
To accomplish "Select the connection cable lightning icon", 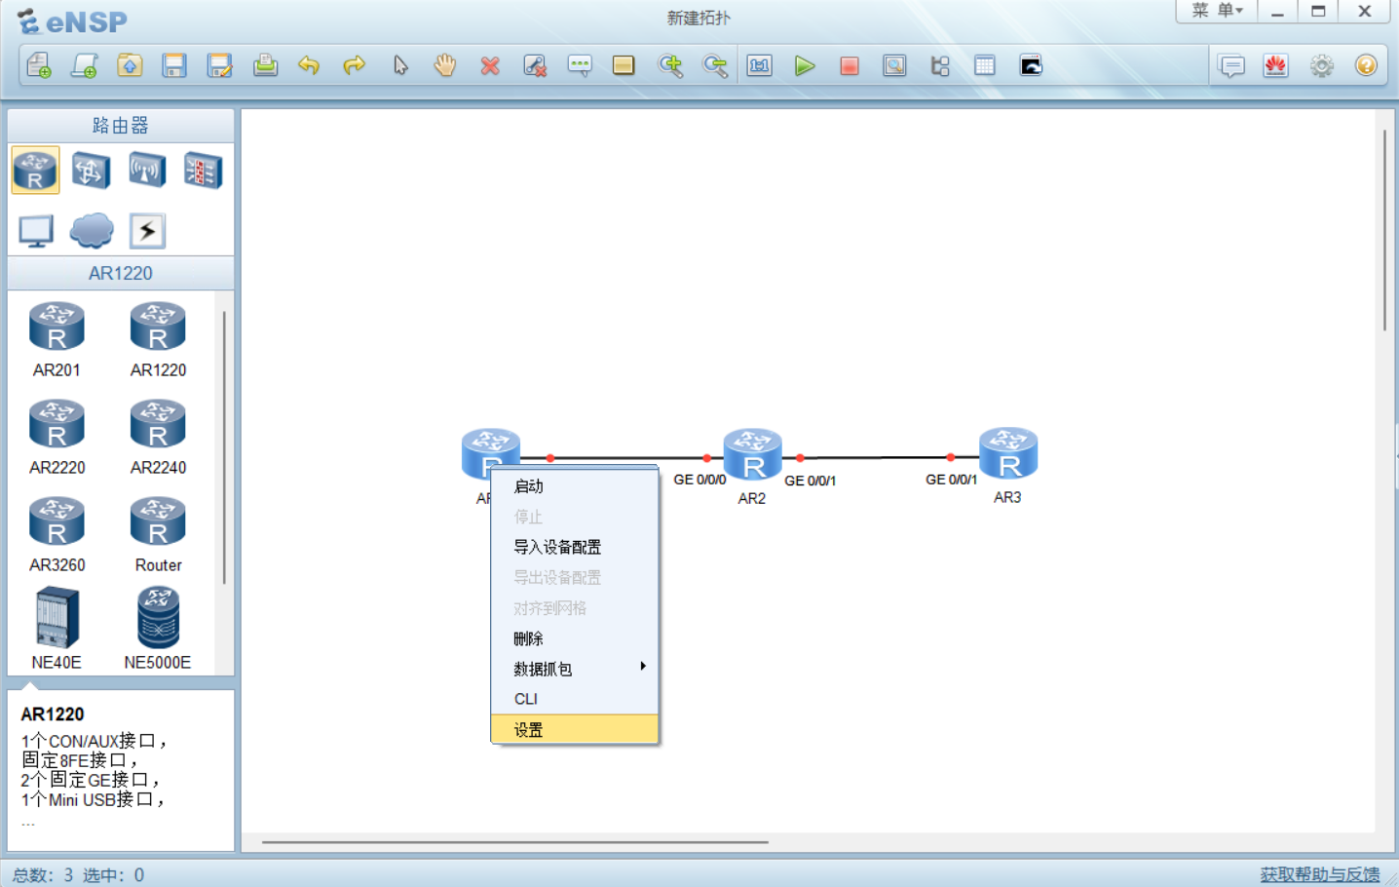I will point(147,231).
